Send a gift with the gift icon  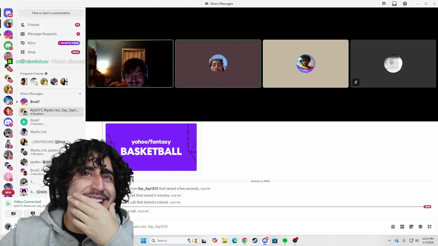pos(393,227)
